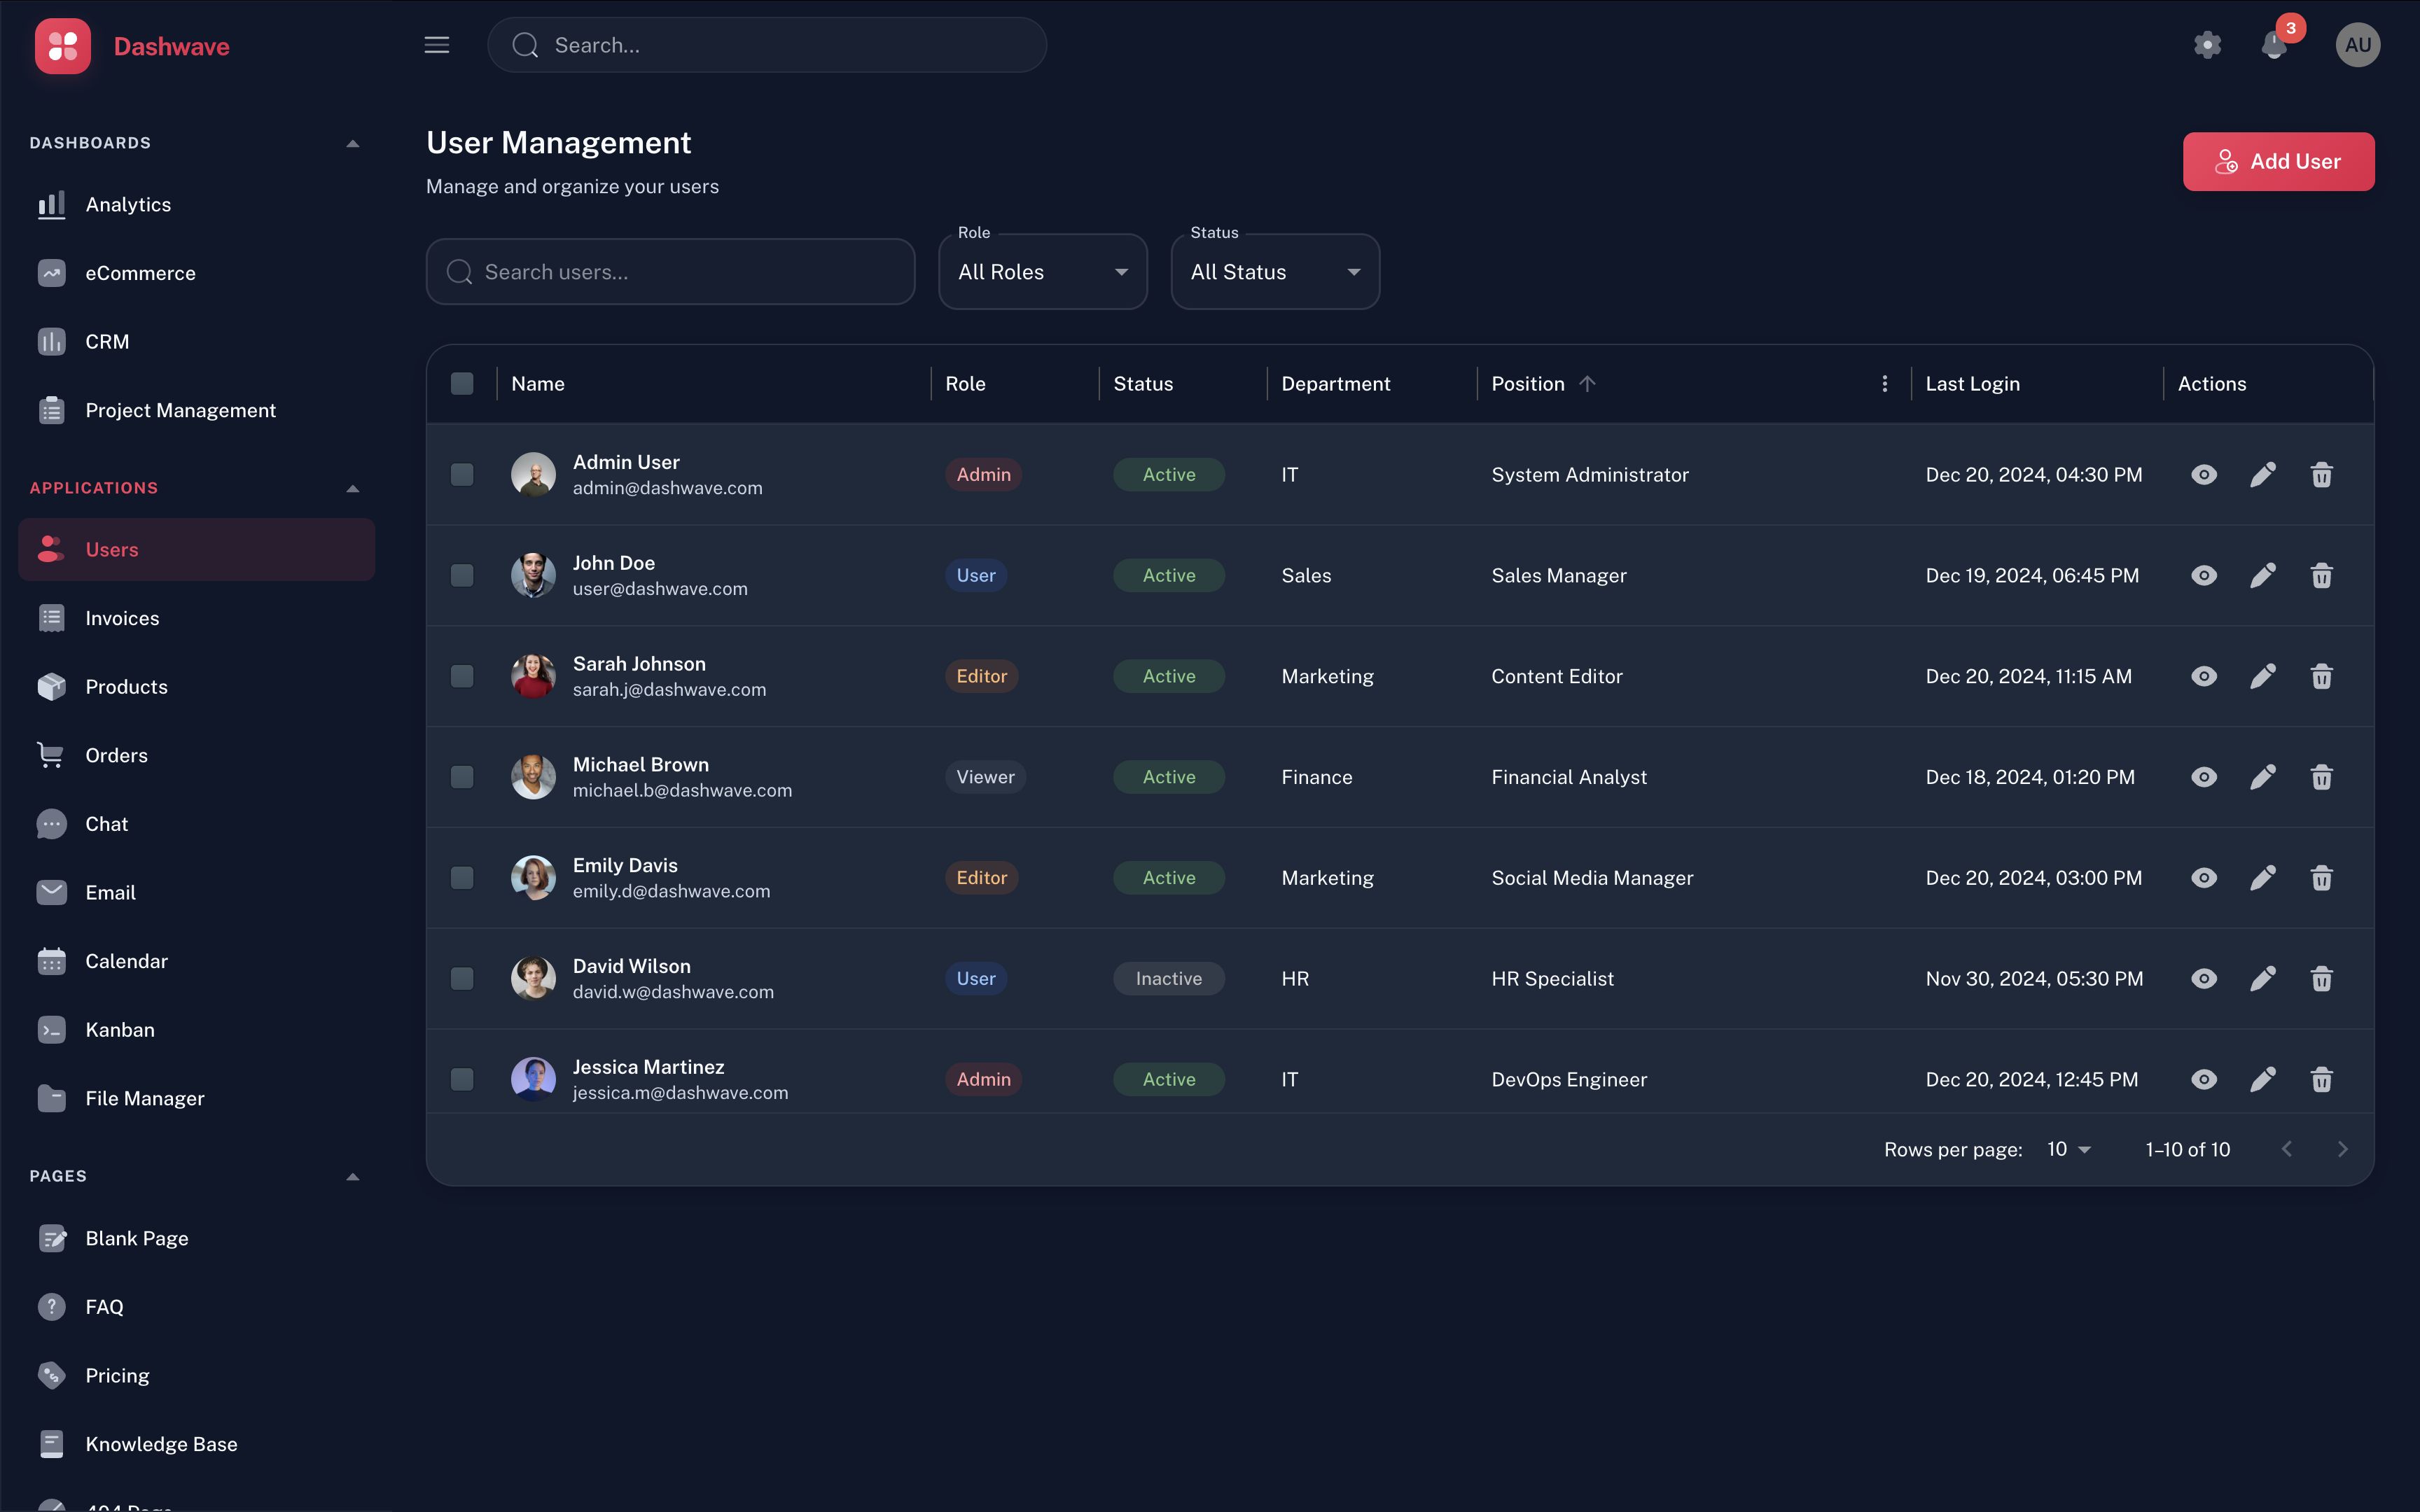Image resolution: width=2420 pixels, height=1512 pixels.
Task: Toggle the hamburger sidebar menu icon
Action: pos(436,45)
